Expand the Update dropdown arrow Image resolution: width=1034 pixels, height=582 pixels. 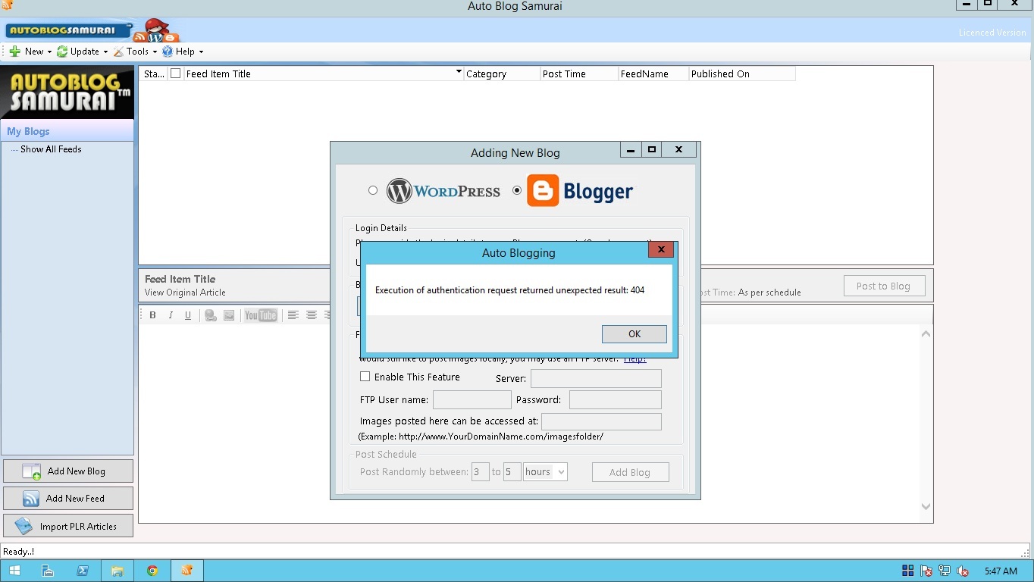105,52
